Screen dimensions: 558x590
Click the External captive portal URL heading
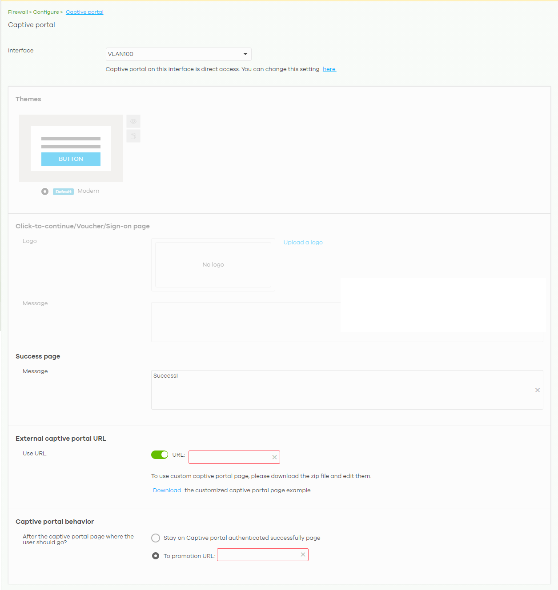click(x=61, y=439)
